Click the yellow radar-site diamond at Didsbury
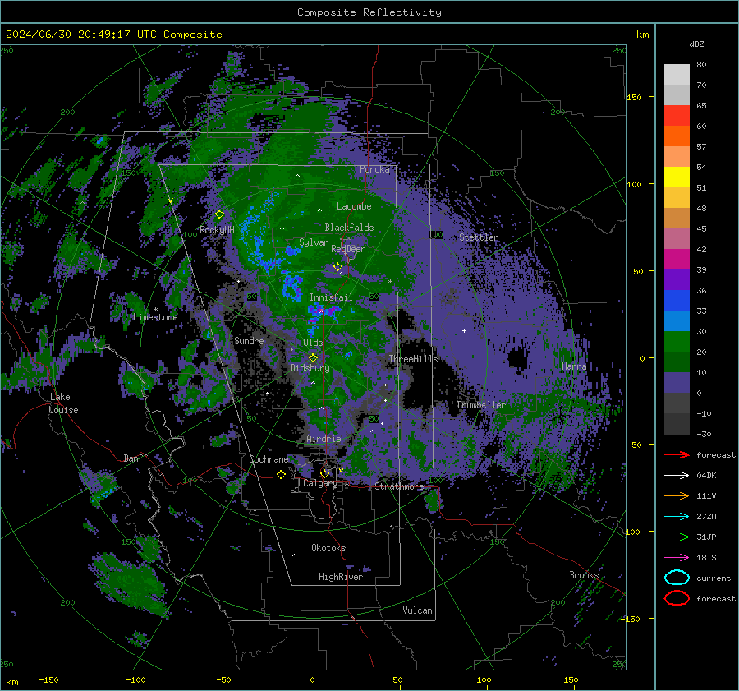This screenshot has width=739, height=691. click(x=313, y=358)
